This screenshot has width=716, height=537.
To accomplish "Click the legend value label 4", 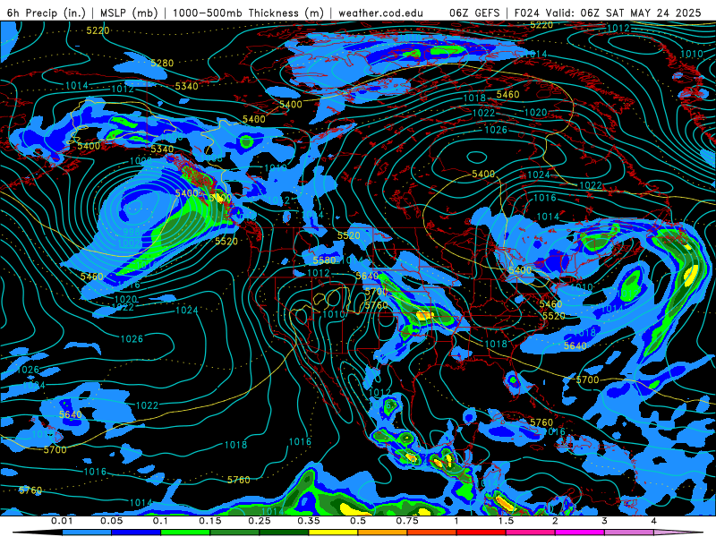I will coord(653,521).
